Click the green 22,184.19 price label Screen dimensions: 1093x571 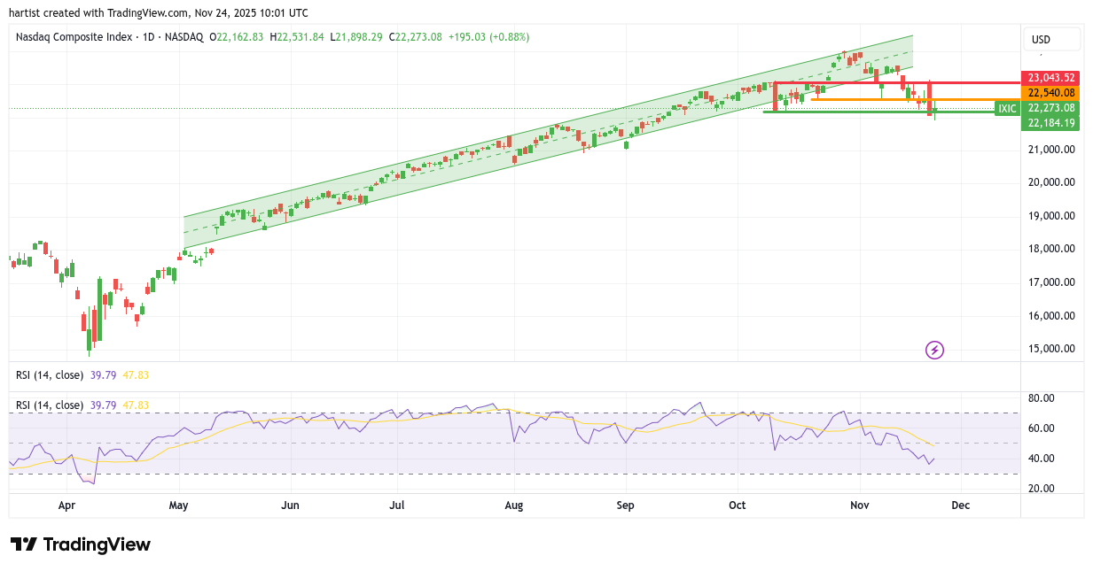click(1050, 123)
